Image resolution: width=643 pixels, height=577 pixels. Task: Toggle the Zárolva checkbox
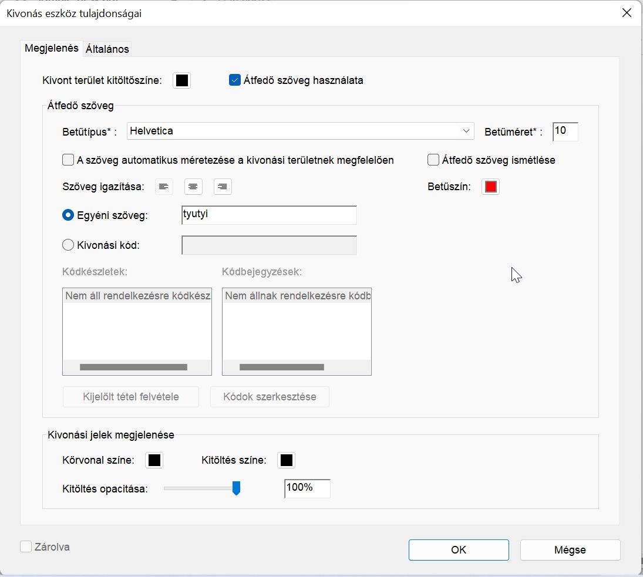[26, 546]
